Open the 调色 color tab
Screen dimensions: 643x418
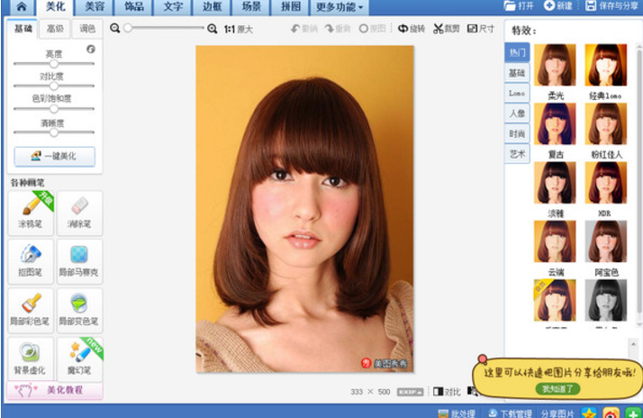[87, 29]
